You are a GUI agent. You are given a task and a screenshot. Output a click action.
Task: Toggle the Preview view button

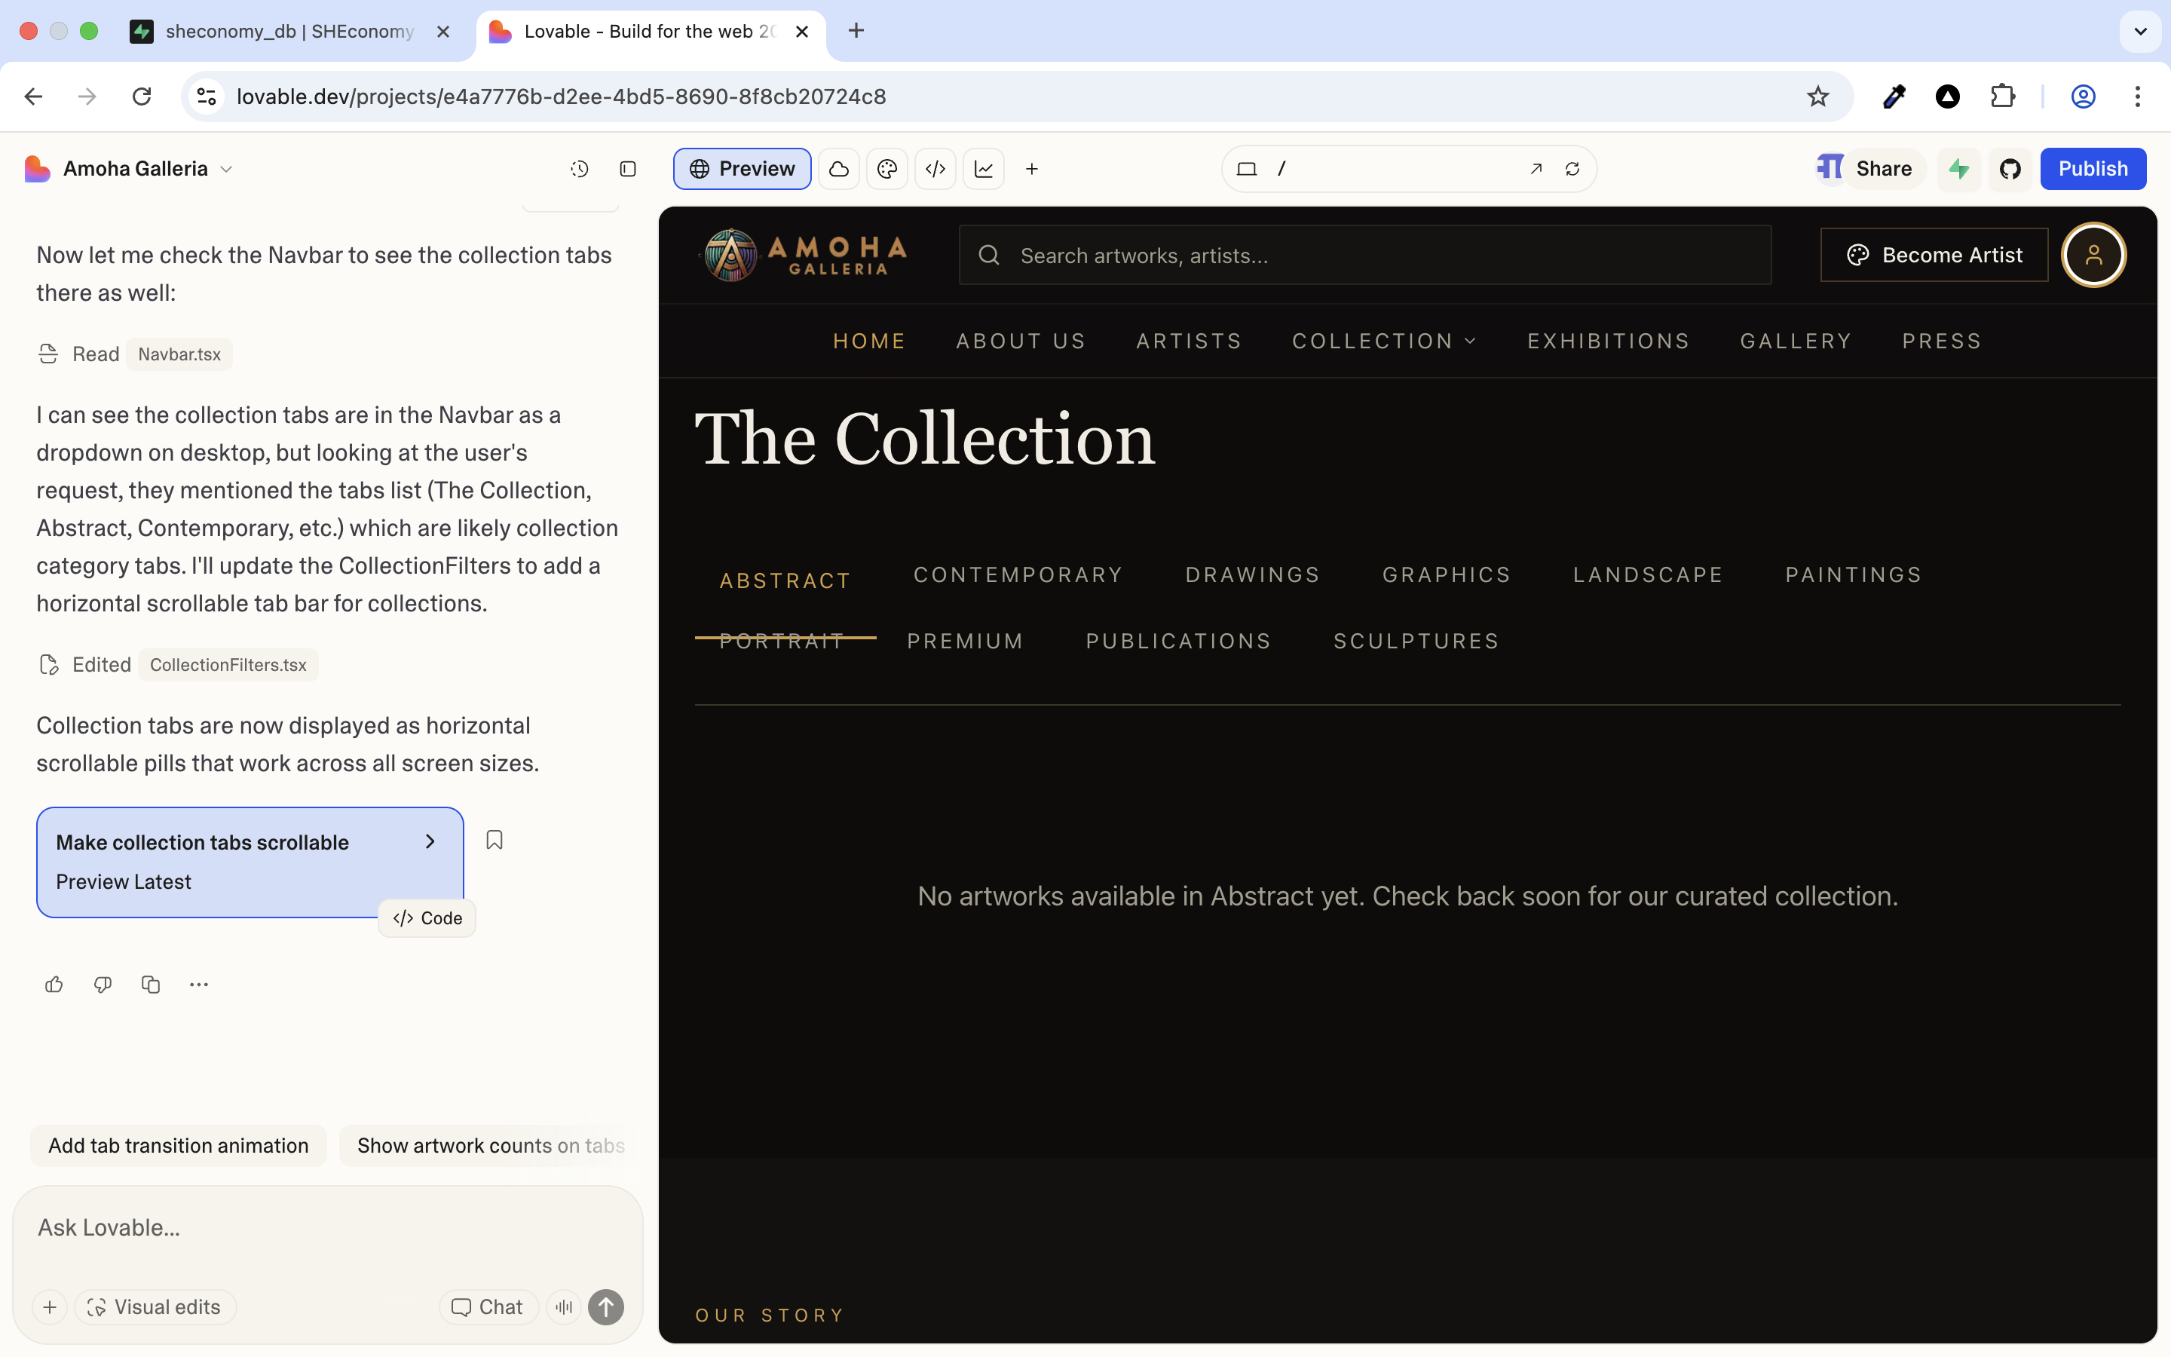(742, 169)
